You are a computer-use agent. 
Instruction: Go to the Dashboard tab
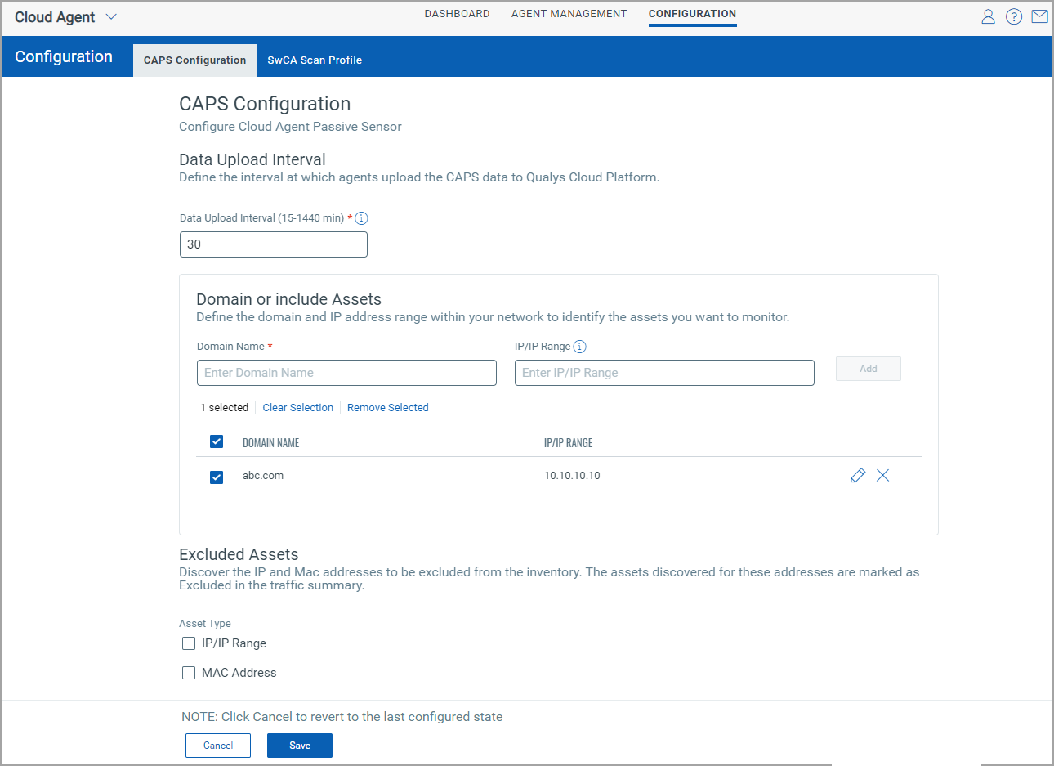(x=457, y=14)
